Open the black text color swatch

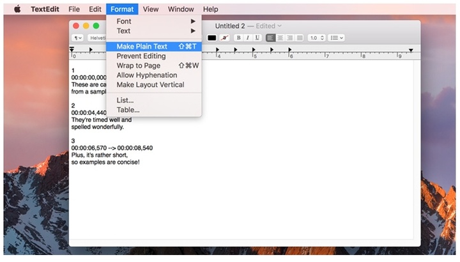point(212,38)
